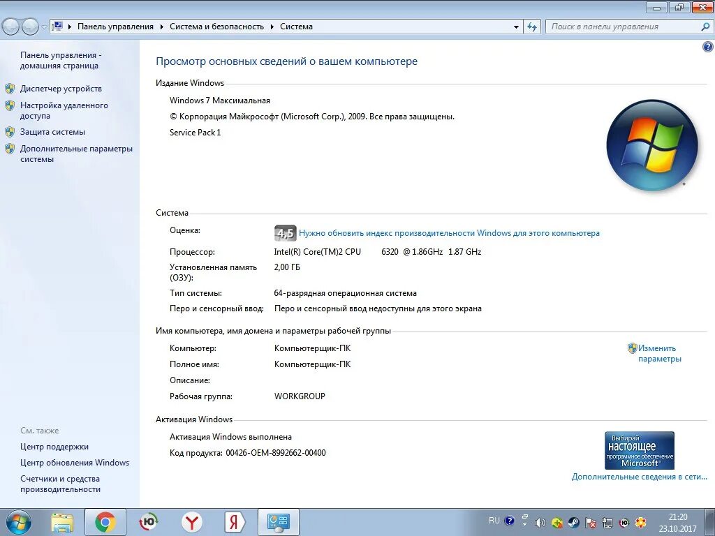The height and width of the screenshot is (536, 715).
Task: Click the genuine Microsoft software badge
Action: click(640, 450)
